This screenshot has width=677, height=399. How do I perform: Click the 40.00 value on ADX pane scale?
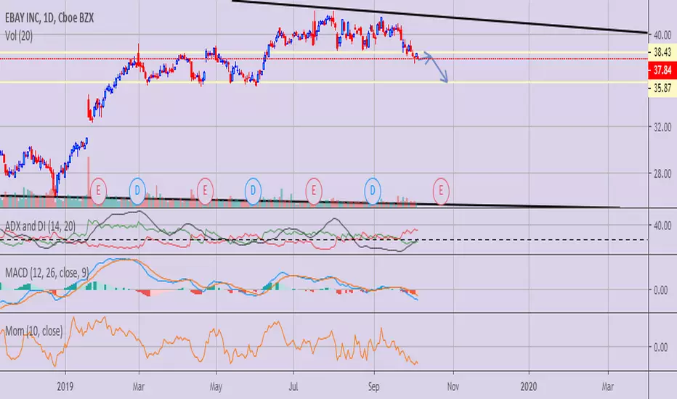(662, 226)
